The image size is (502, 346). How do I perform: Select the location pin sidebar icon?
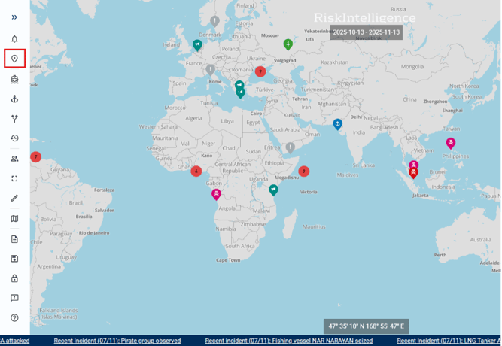pos(14,59)
